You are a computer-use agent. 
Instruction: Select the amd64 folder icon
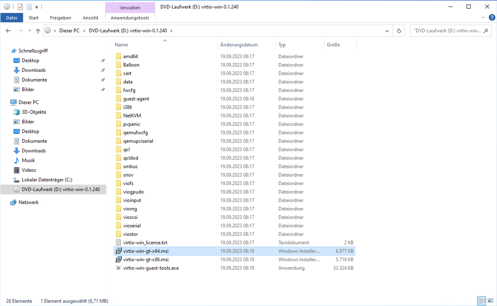[118, 56]
